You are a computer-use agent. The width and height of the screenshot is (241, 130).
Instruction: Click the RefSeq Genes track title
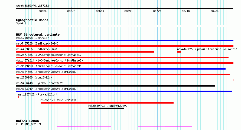pos(27,121)
